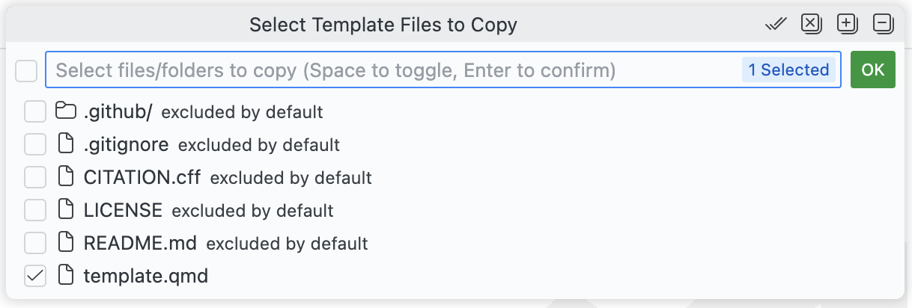Click the select all double-checkmark icon
The image size is (912, 308).
[776, 25]
